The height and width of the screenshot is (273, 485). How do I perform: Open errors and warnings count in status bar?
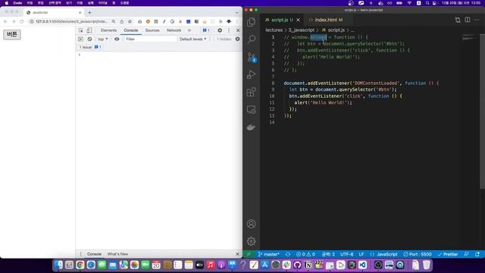pos(305,254)
